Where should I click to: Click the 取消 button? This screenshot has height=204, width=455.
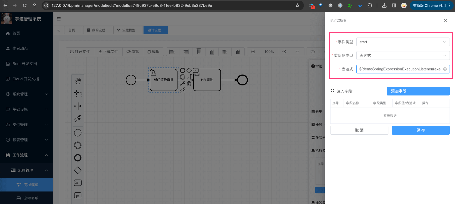(x=359, y=130)
